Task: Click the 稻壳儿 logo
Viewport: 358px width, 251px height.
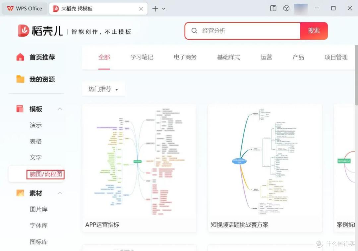Action: (x=40, y=31)
